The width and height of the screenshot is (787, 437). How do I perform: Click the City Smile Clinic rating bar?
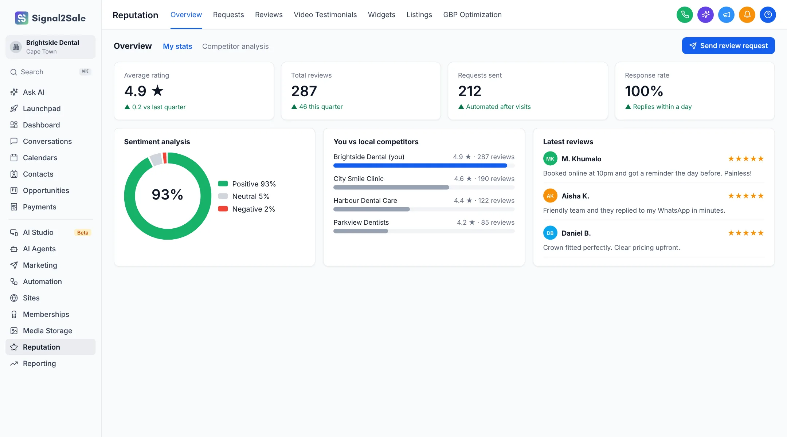(424, 188)
